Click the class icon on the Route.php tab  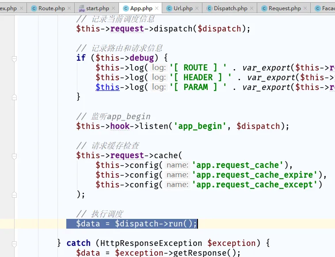pos(34,8)
